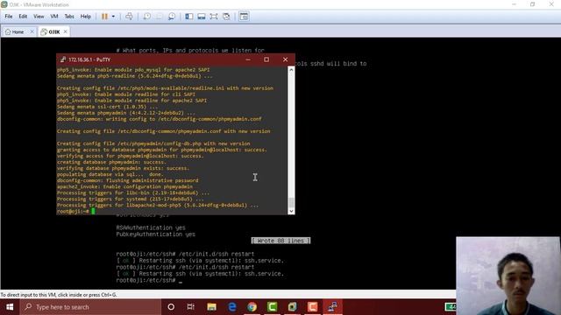Open the Help menu
The width and height of the screenshot is (561, 315).
(86, 17)
